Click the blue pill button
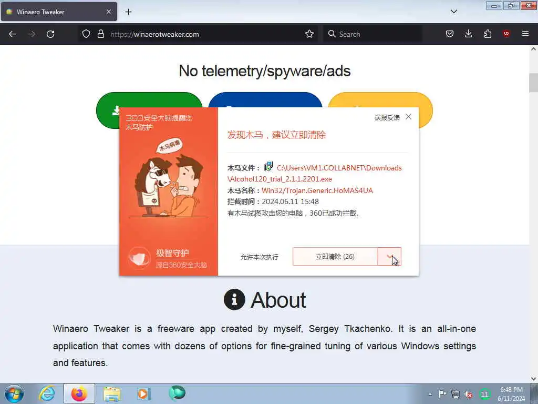 (x=265, y=99)
